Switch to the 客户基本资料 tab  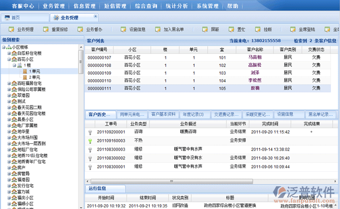coord(163,114)
